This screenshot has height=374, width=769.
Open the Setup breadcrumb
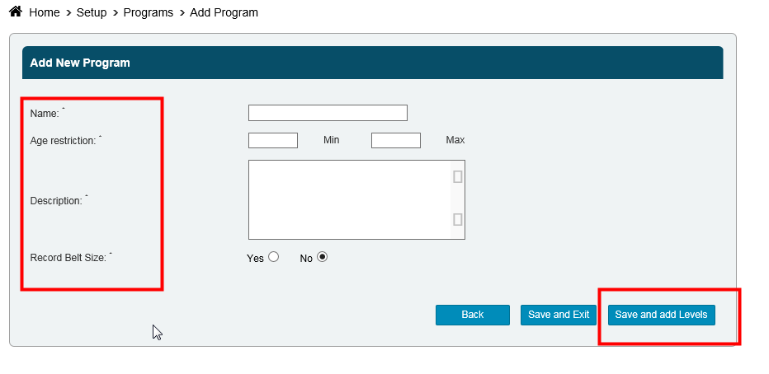point(92,13)
